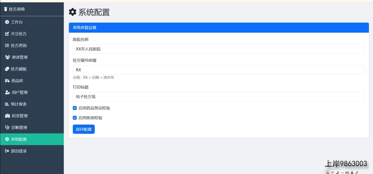This screenshot has width=373, height=174.
Task: Click into the 打印标题 text field
Action: [219, 97]
